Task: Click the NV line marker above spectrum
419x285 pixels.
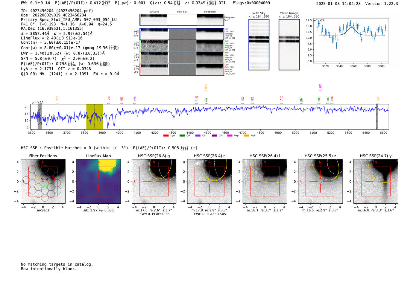Action: coord(109,100)
